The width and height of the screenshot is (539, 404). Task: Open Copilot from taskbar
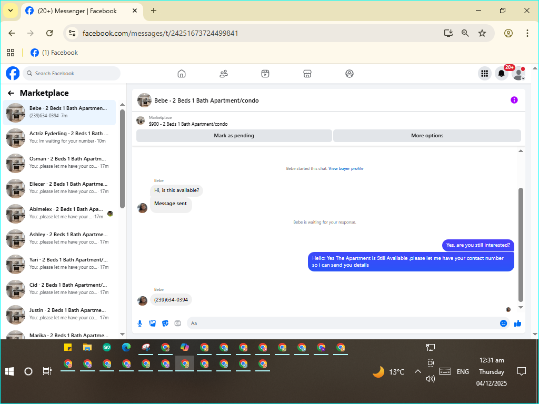(185, 347)
